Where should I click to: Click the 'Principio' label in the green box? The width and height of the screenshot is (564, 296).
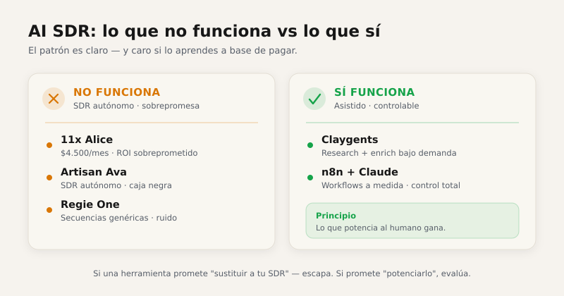click(x=336, y=216)
